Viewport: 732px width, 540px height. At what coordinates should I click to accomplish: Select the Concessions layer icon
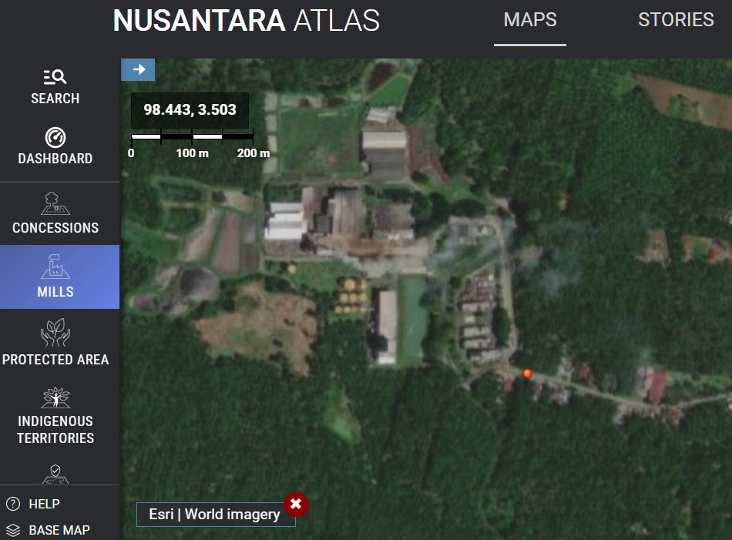(x=55, y=203)
